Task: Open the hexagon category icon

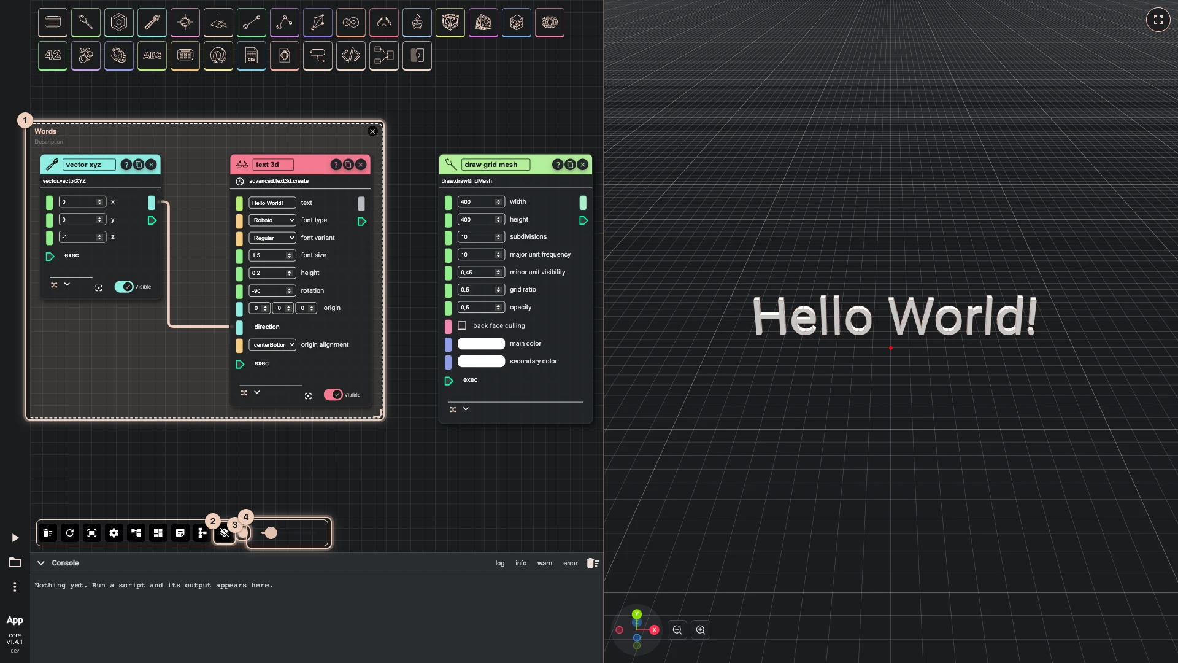Action: coord(119,22)
